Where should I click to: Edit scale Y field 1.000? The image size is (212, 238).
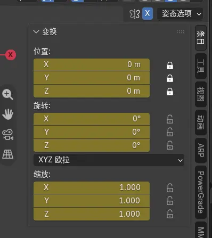coord(92,201)
